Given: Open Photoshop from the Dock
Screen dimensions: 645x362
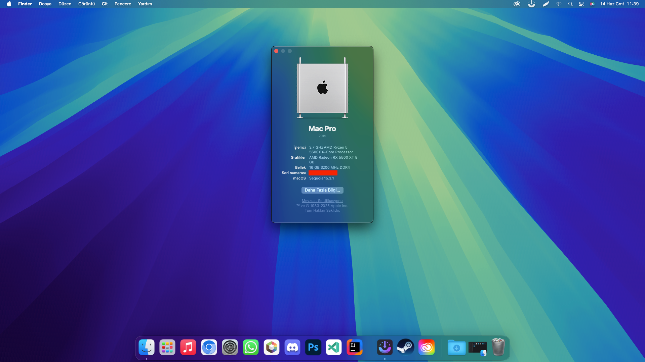Looking at the screenshot, I should point(313,347).
